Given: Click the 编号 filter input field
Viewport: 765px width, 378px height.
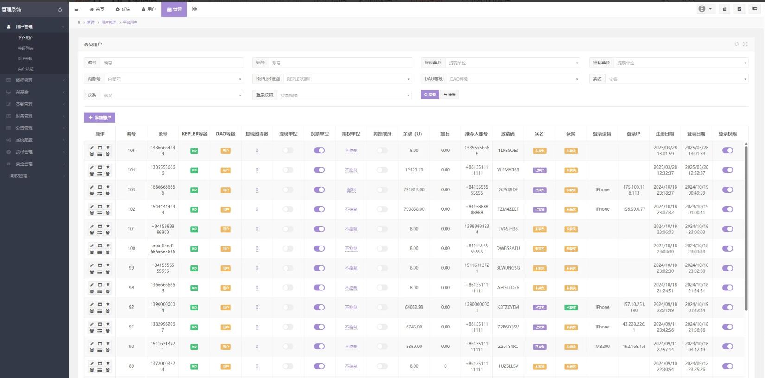Looking at the screenshot, I should 171,63.
